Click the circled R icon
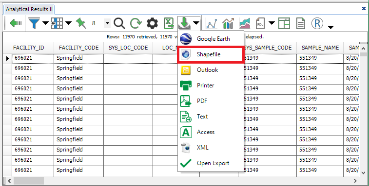 point(317,23)
